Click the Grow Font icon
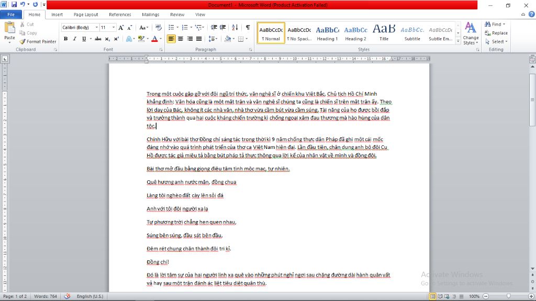536x301 pixels. 121,27
